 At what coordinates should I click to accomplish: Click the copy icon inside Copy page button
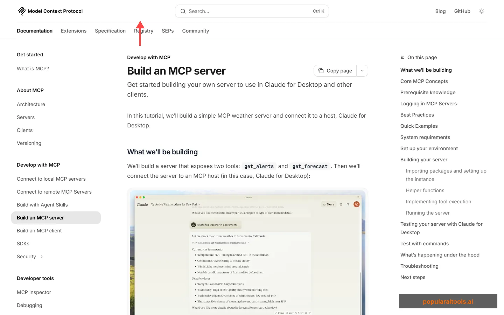point(321,71)
